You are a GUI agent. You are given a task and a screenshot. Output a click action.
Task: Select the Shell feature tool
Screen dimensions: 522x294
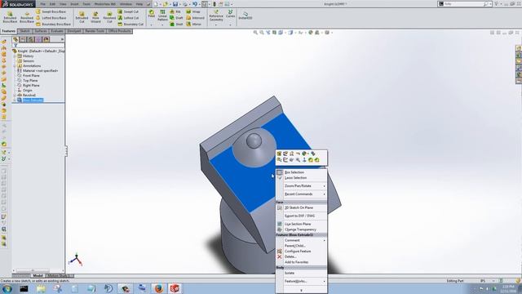(x=176, y=24)
